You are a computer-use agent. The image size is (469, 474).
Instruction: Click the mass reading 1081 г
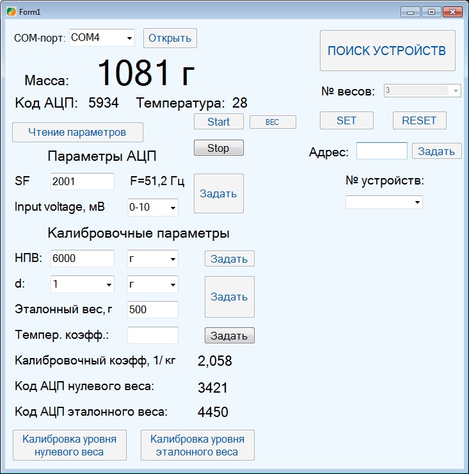point(146,73)
